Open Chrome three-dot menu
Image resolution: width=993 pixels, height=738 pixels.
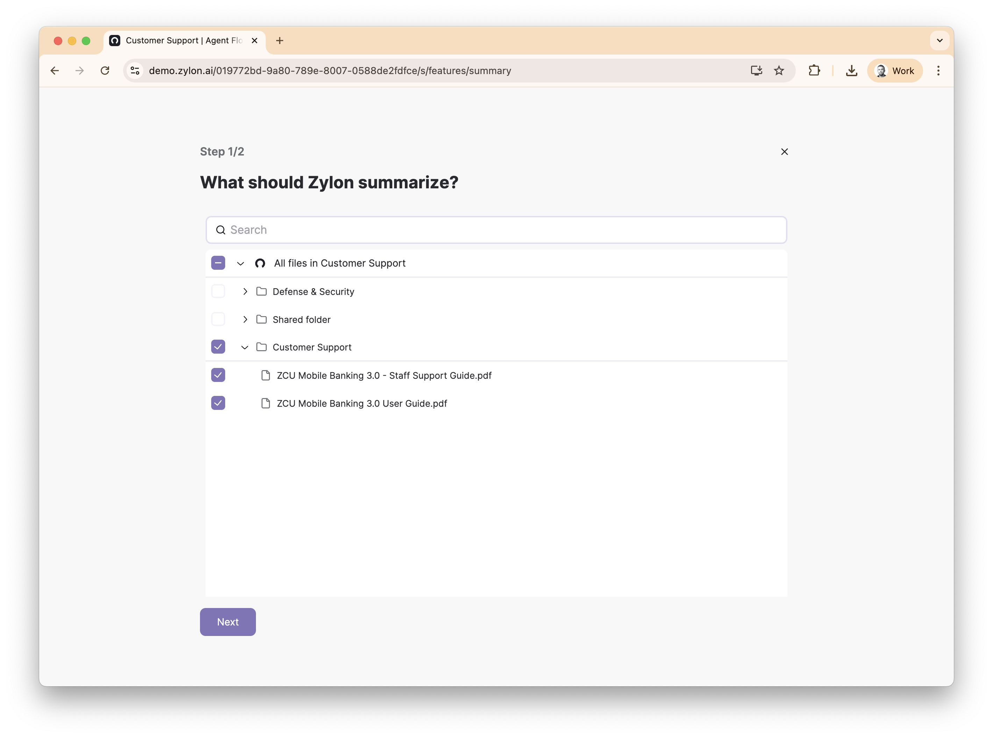tap(938, 71)
